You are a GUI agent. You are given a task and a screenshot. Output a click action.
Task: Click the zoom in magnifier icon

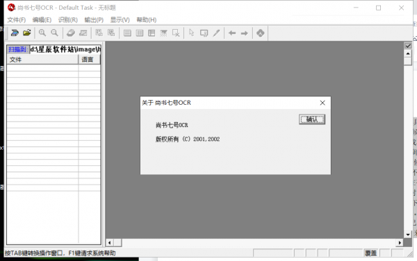[x=42, y=33]
